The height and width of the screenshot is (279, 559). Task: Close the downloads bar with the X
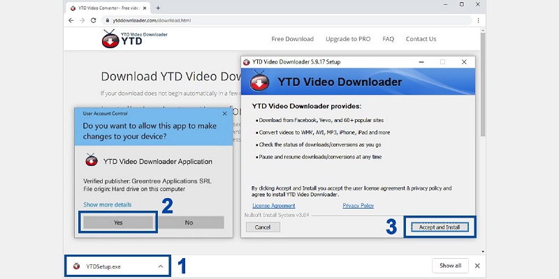(477, 266)
